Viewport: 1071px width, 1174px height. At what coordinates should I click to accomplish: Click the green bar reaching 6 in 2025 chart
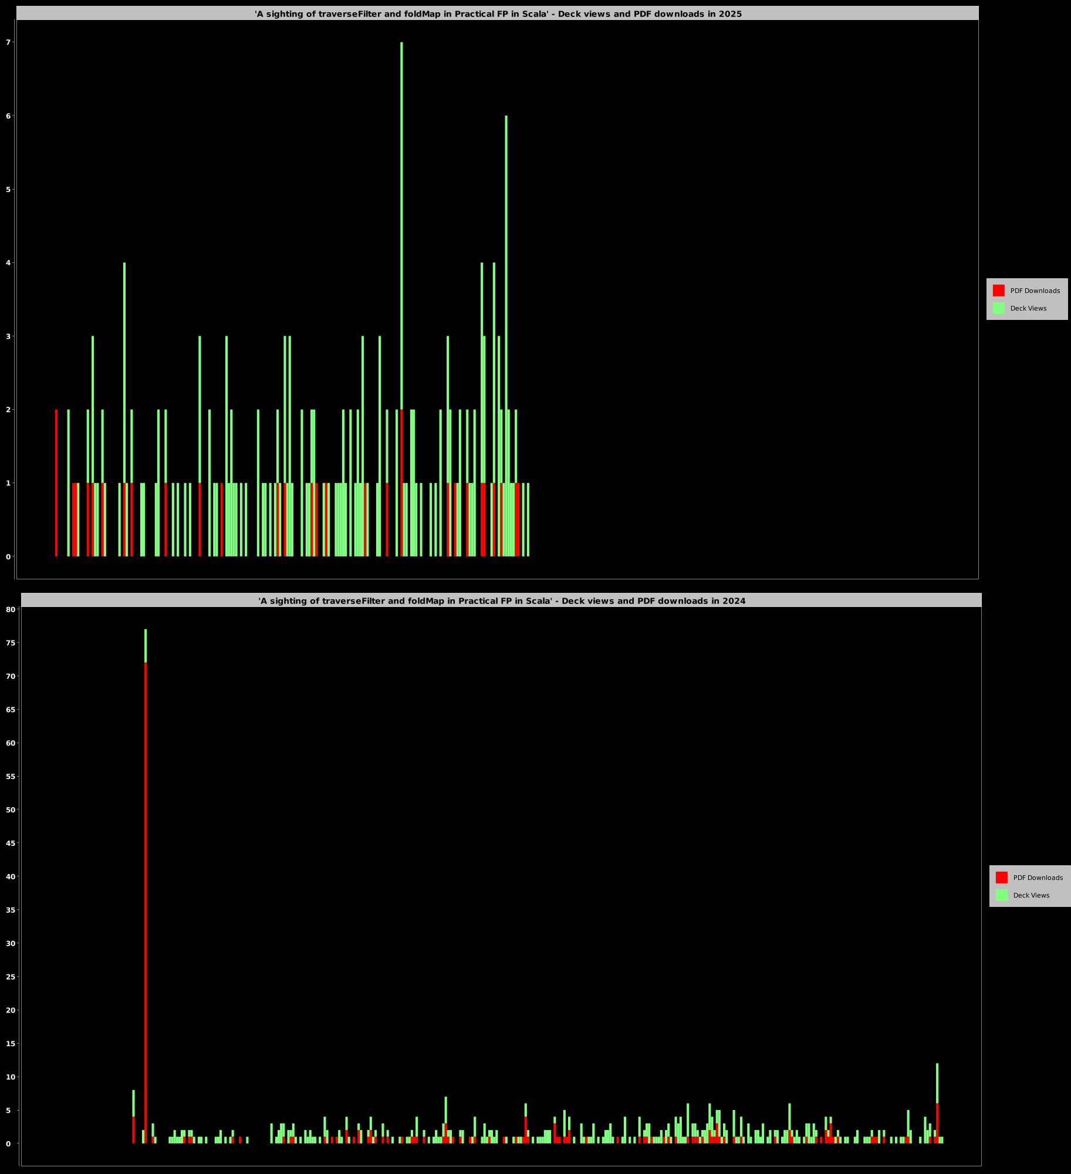pos(506,336)
